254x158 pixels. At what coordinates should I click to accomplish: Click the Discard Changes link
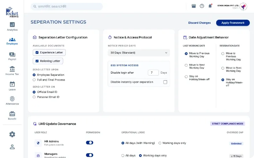pyautogui.click(x=199, y=23)
